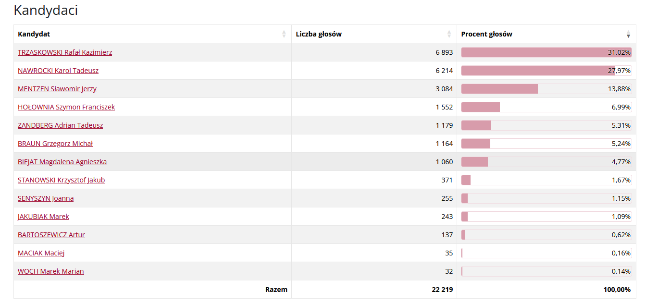Click the 13,88% bar for Mentzen
The height and width of the screenshot is (302, 646).
[547, 89]
